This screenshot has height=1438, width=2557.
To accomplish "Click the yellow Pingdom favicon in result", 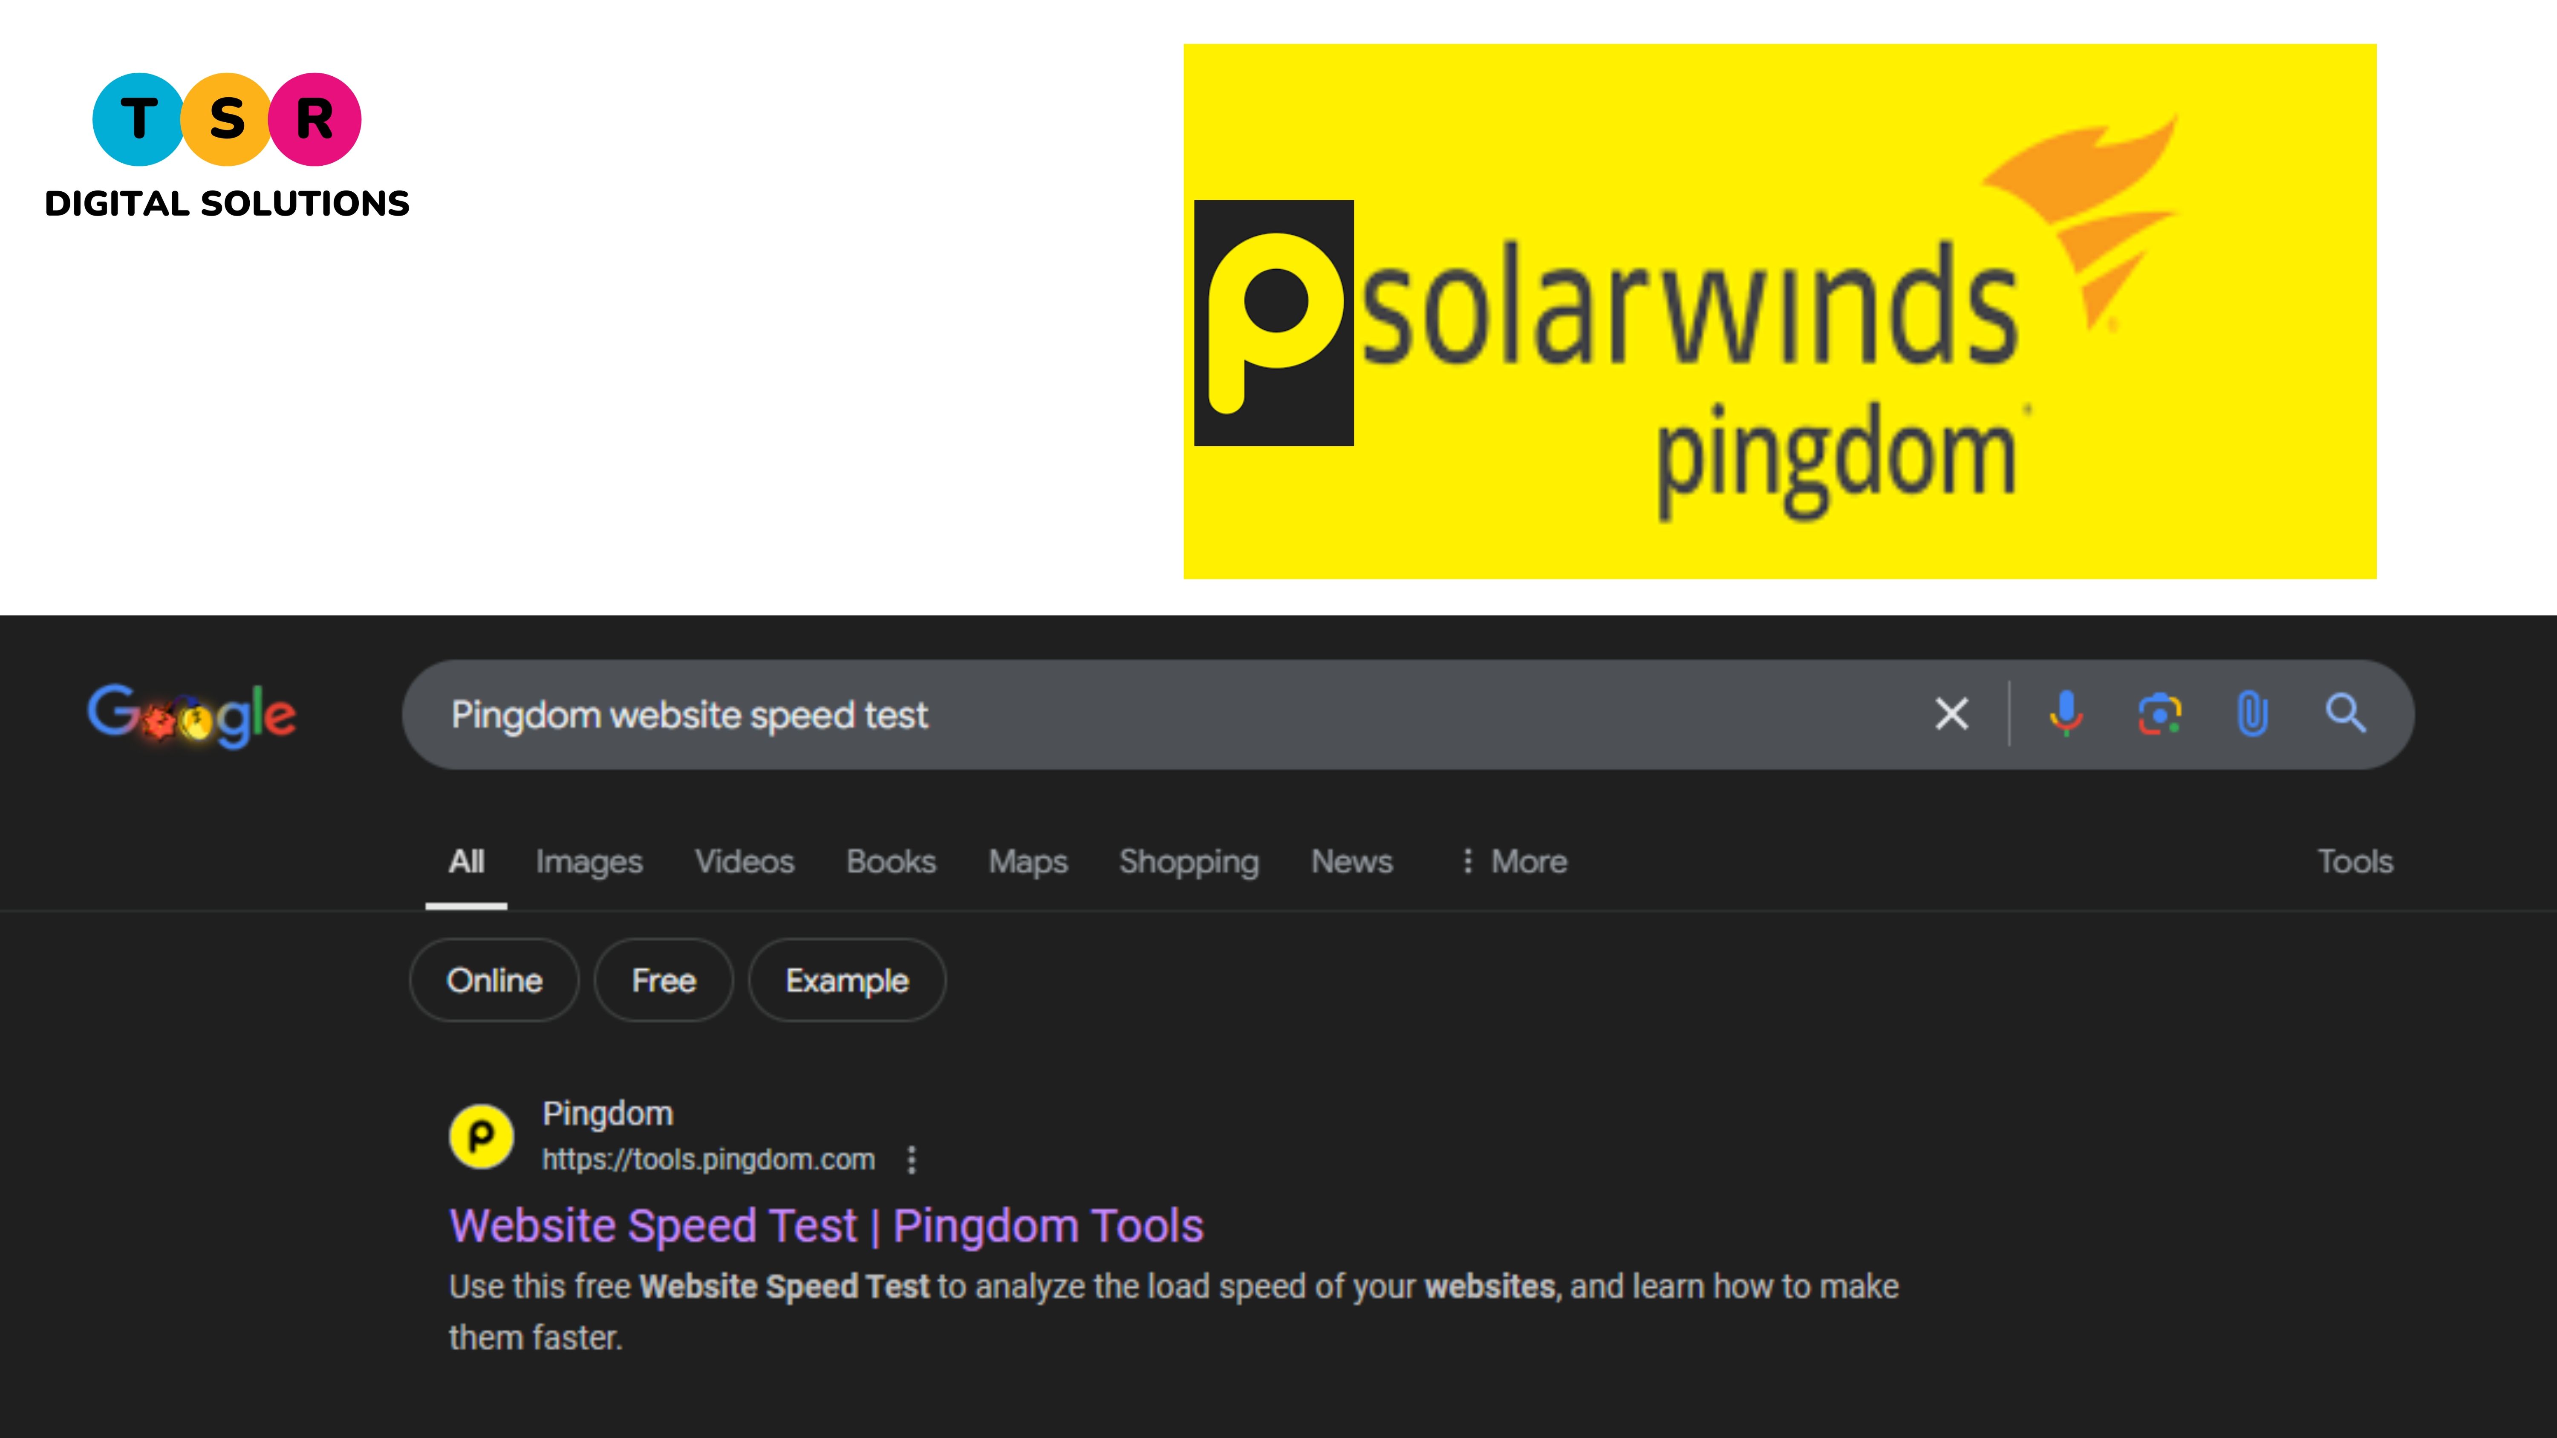I will point(482,1136).
